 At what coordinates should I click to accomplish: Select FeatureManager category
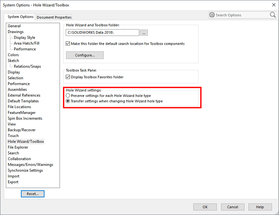(x=22, y=113)
